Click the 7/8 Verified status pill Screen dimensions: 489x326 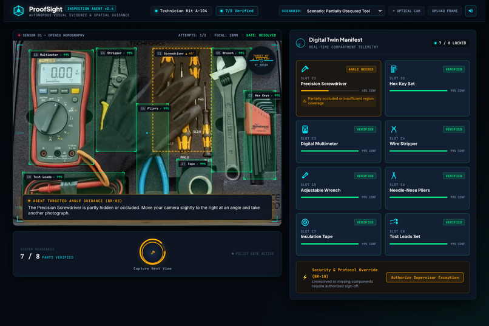click(x=237, y=11)
